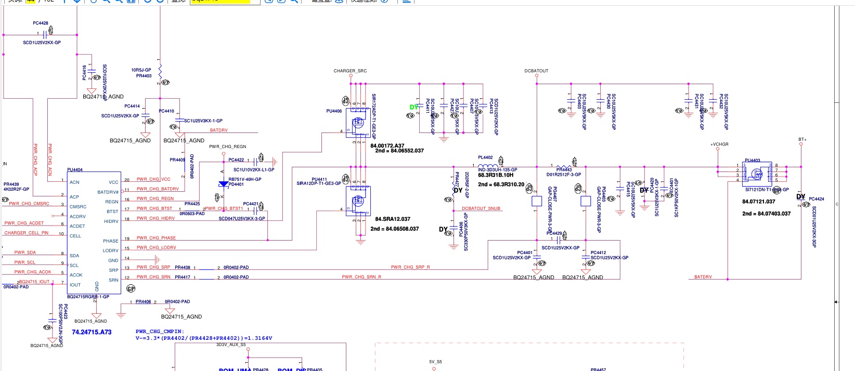Viewport: 855px width, 371px height.
Task: Select the 74.24715.A73 part number text
Action: [x=92, y=332]
